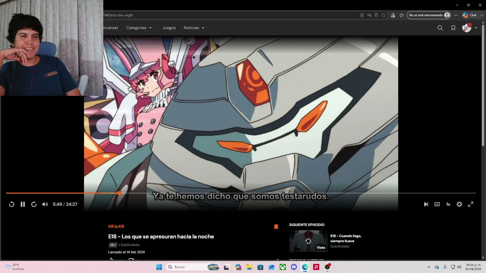Enter fullscreen mode in the player
486x273 pixels.
coord(470,204)
